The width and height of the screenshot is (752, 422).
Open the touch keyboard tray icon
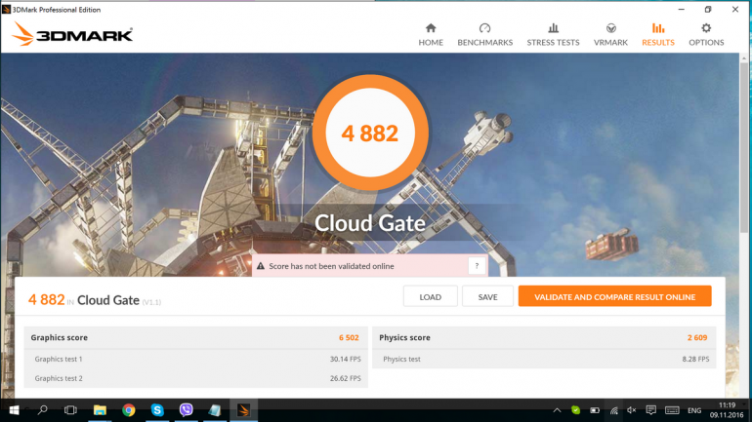[x=672, y=410]
